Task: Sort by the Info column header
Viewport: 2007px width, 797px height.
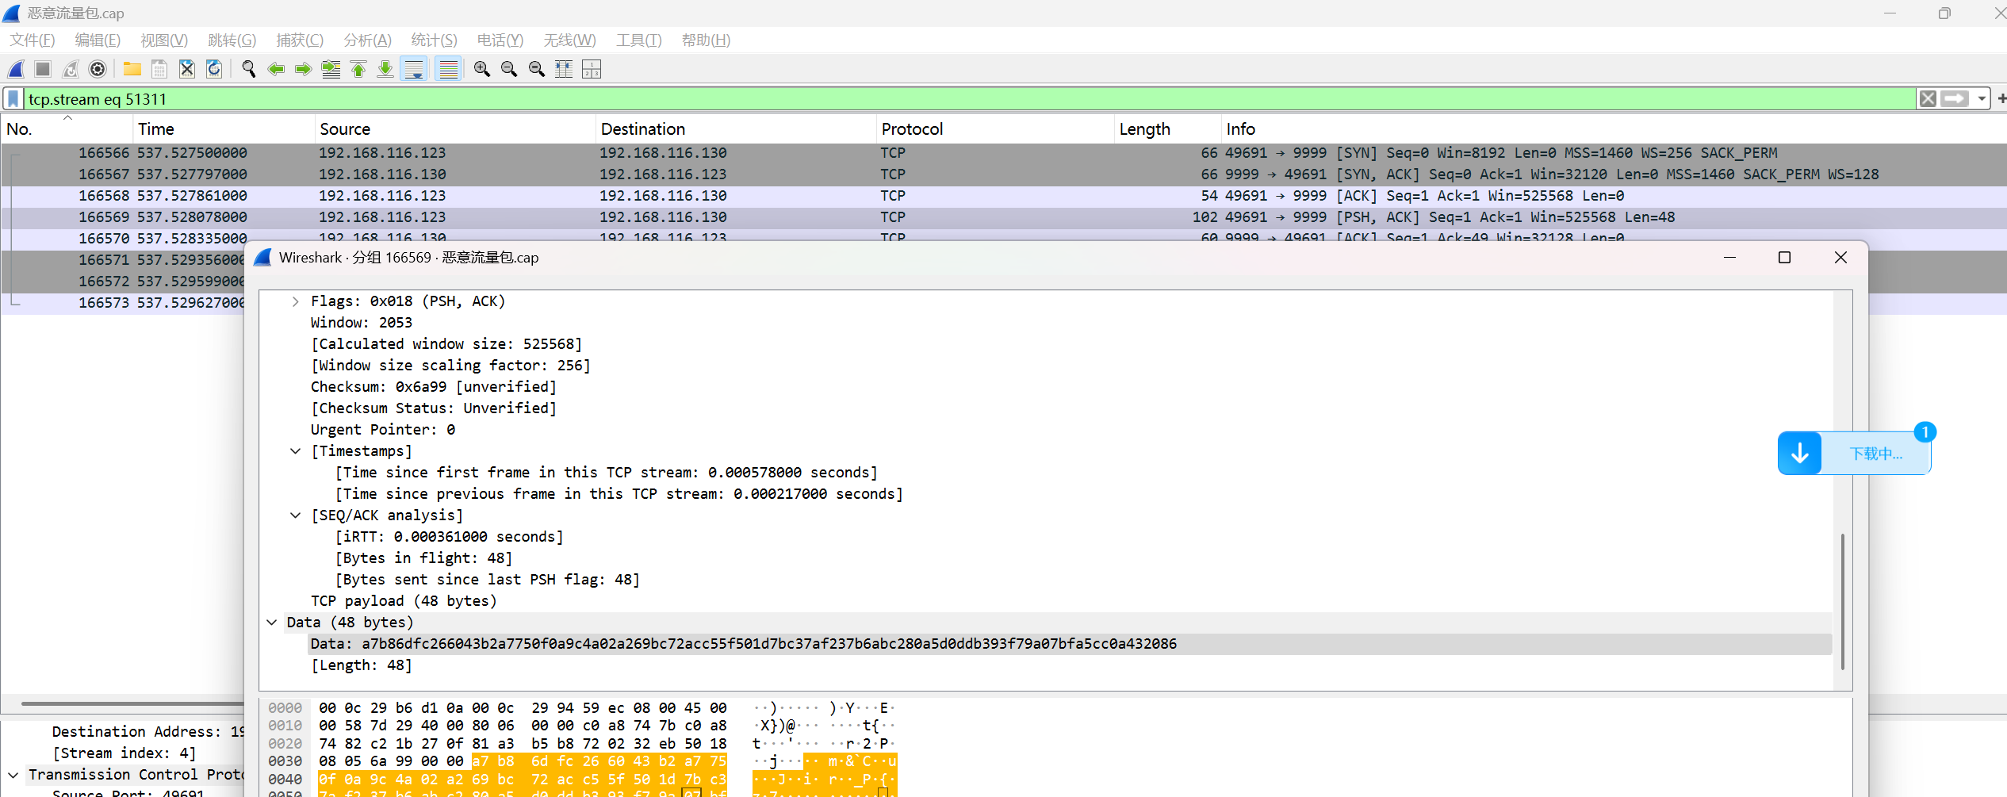Action: click(1614, 129)
